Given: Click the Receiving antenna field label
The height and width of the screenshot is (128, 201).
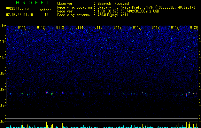Looking at the screenshot, I should point(73,15).
